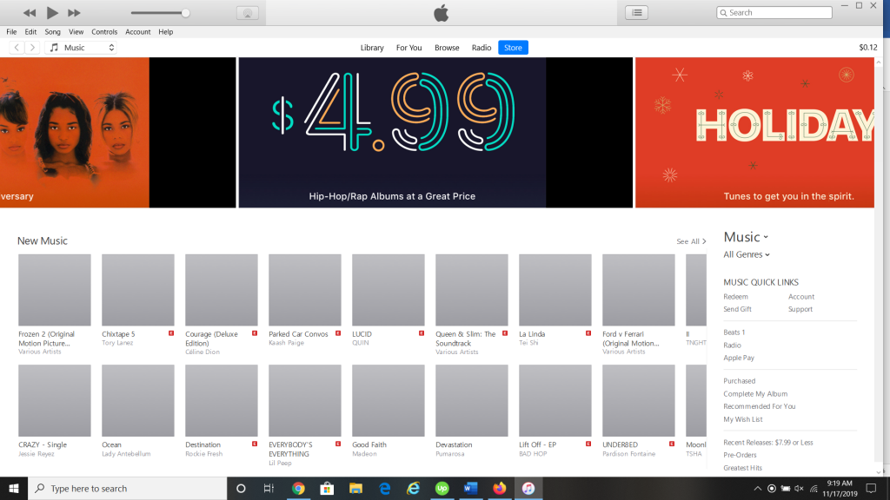Open the Pre-Orders link
The height and width of the screenshot is (500, 890).
pos(740,455)
